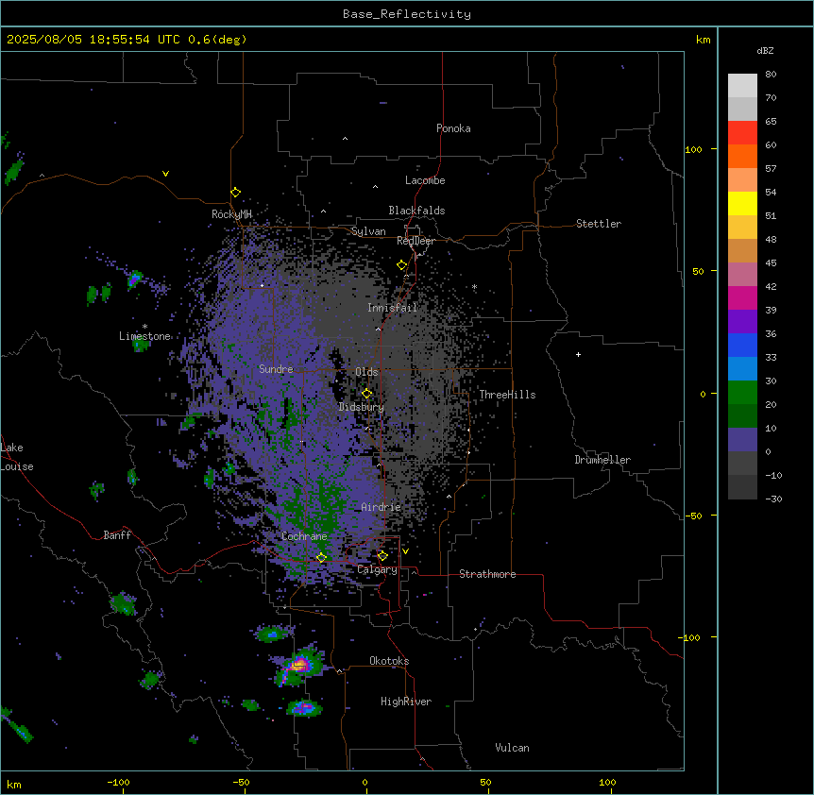The image size is (814, 795).
Task: Pick the magenta 39-42 dBZ legend color
Action: [742, 297]
